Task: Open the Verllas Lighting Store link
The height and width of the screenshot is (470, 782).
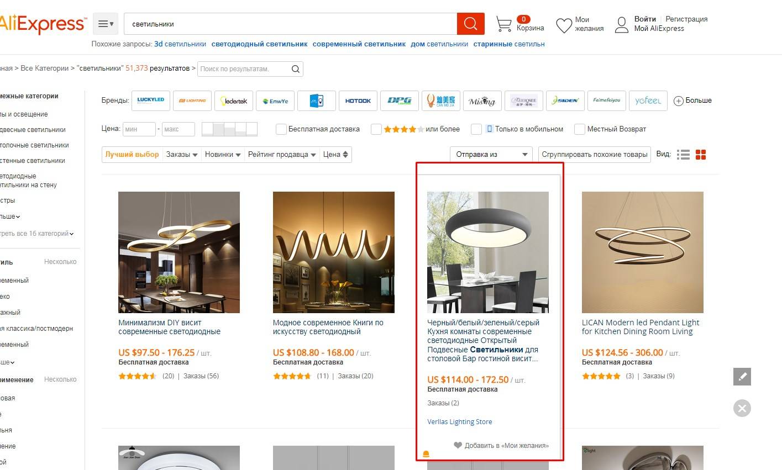Action: 460,422
